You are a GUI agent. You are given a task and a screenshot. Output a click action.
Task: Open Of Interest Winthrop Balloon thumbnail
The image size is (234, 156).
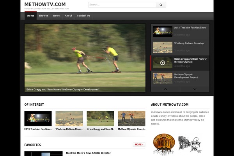click(x=69, y=119)
